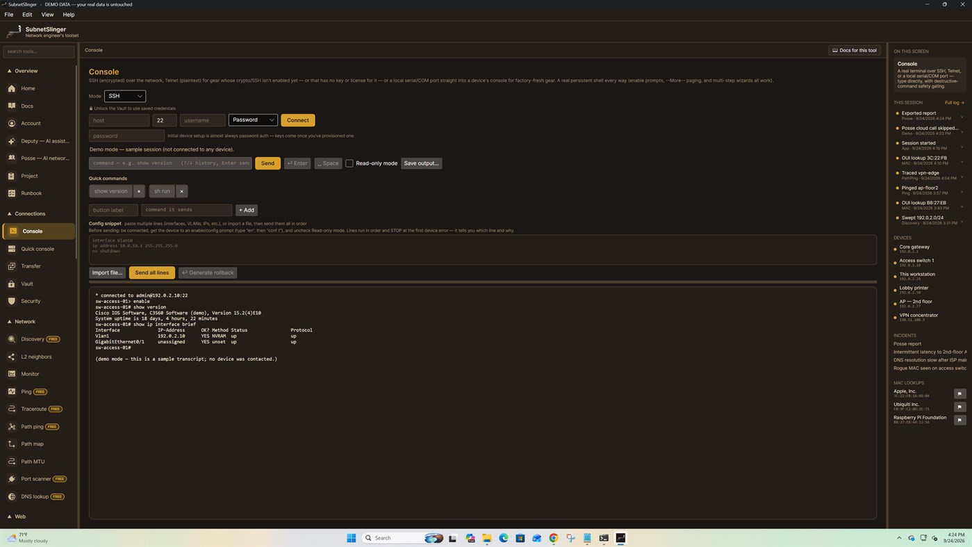Image resolution: width=972 pixels, height=547 pixels.
Task: Open the Vault lock icon
Action: pyautogui.click(x=12, y=284)
